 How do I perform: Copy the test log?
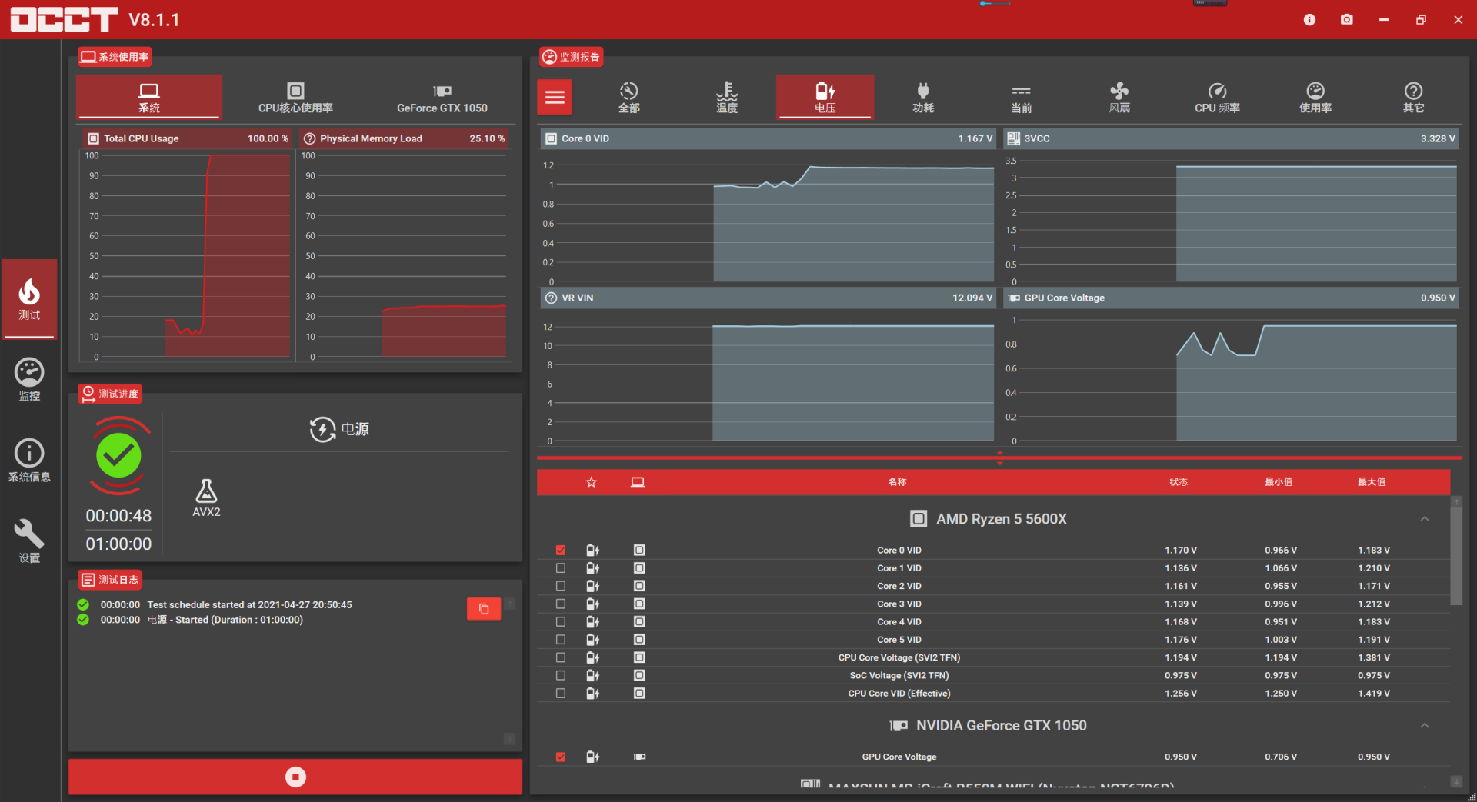pos(484,609)
